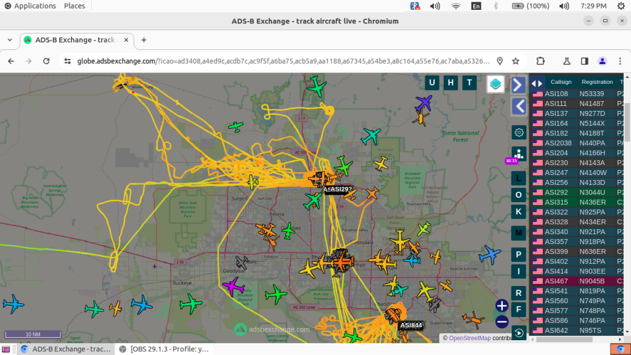Open a new browser tab
Screen dimensions: 631x355
pyautogui.click(x=144, y=40)
